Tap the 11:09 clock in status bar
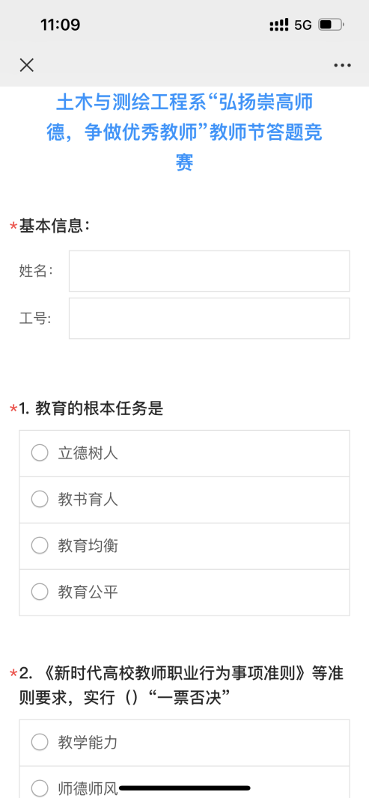The image size is (369, 798). 60,25
